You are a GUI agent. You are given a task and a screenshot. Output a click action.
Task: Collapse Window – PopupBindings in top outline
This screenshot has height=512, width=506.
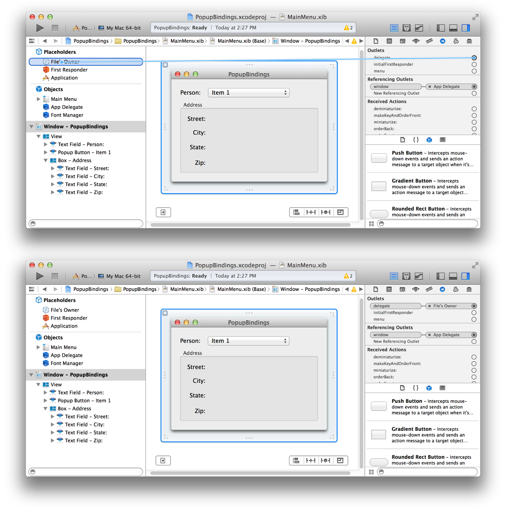pyautogui.click(x=31, y=127)
